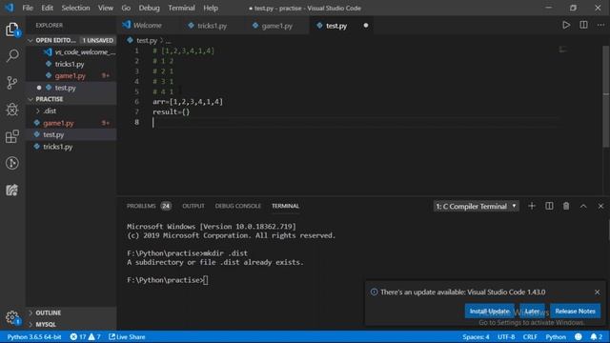Click Later on update notification
The height and width of the screenshot is (343, 610).
pyautogui.click(x=532, y=312)
